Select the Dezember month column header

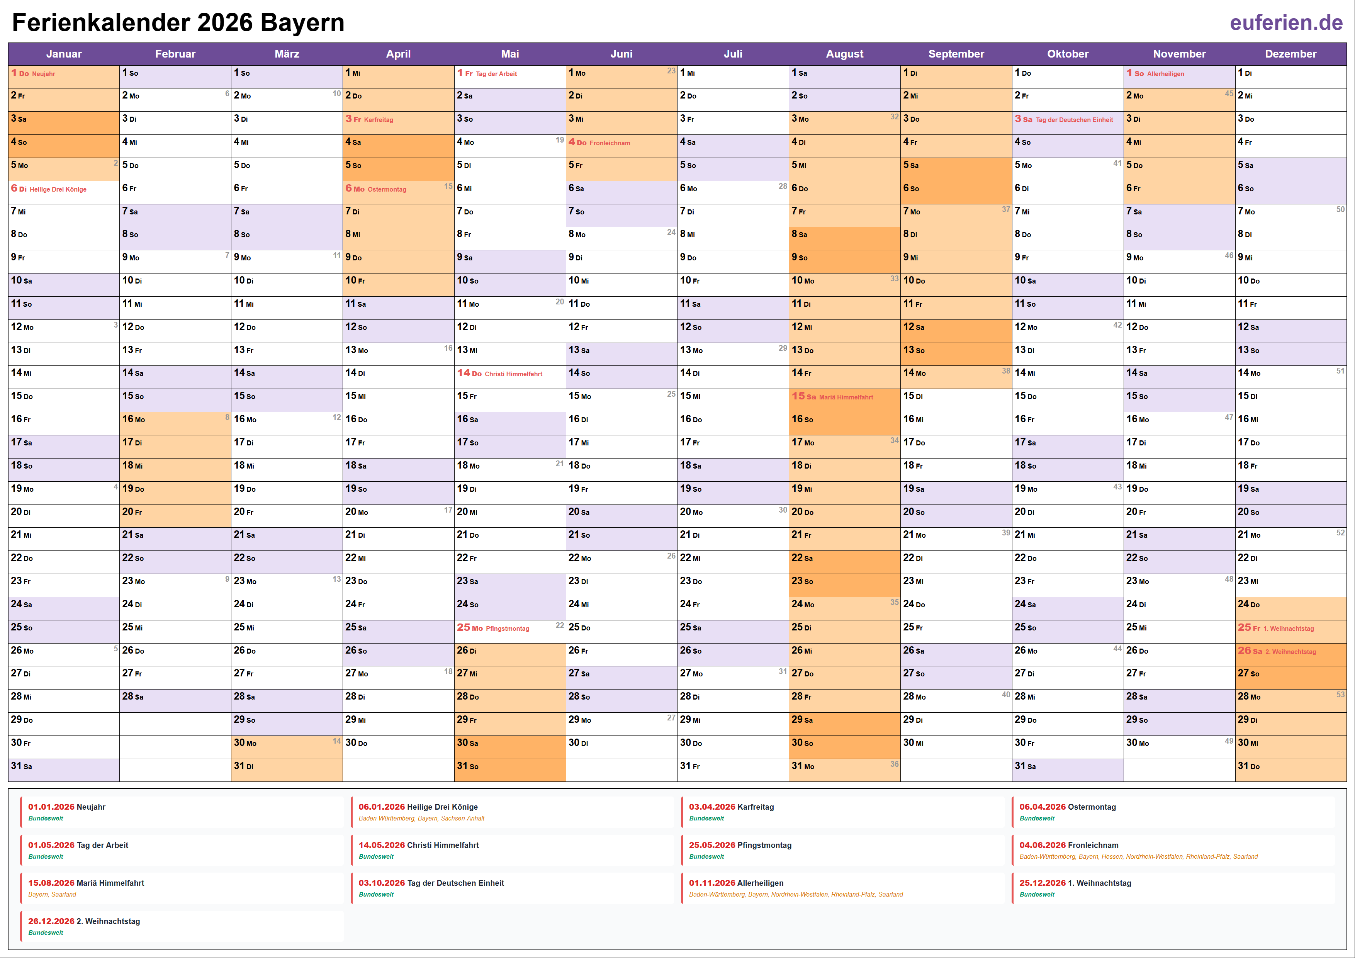click(x=1290, y=54)
